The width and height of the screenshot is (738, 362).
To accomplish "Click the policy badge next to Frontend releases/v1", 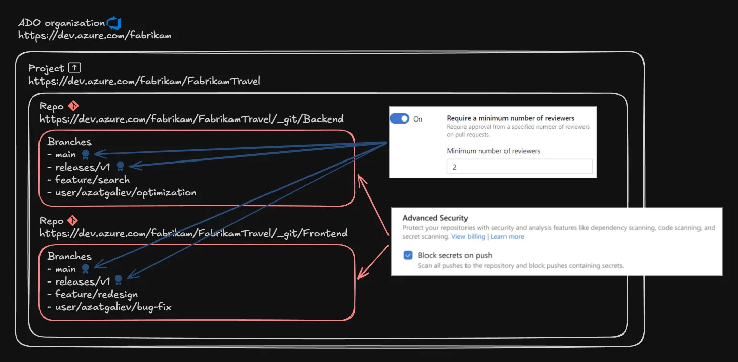I will (119, 280).
